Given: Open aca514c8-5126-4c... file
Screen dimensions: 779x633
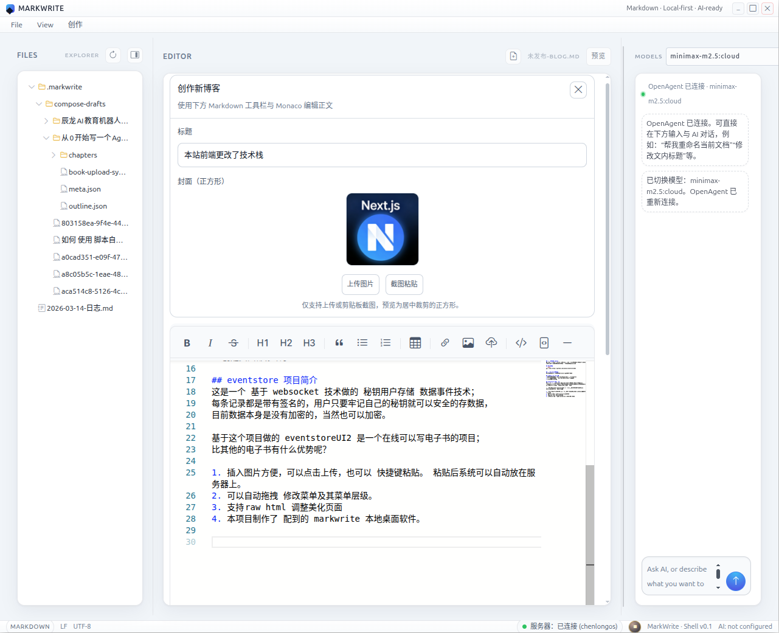Looking at the screenshot, I should point(91,291).
